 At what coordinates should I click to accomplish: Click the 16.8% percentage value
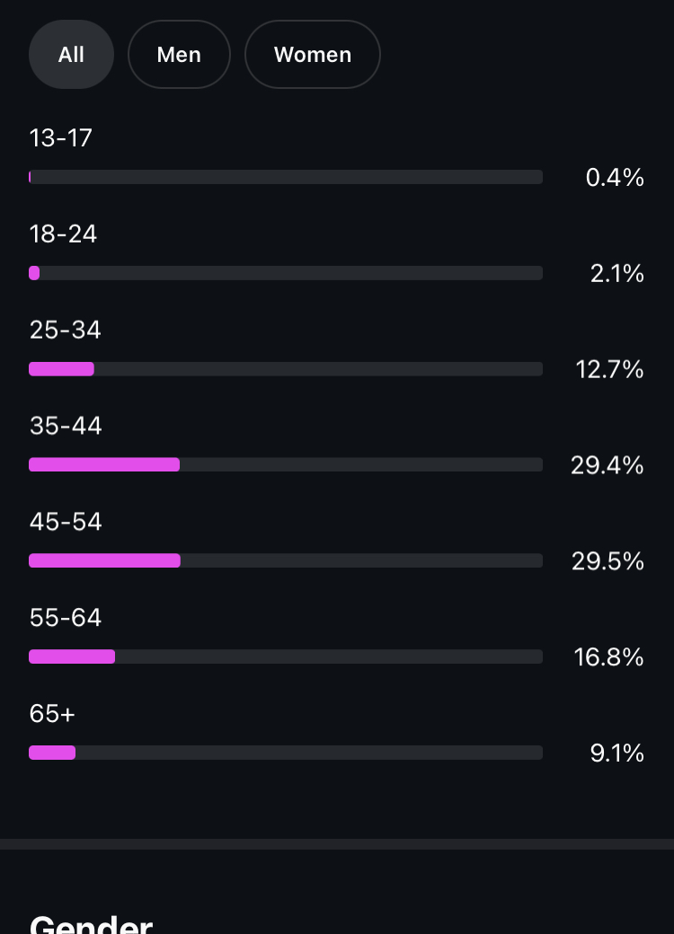point(609,657)
